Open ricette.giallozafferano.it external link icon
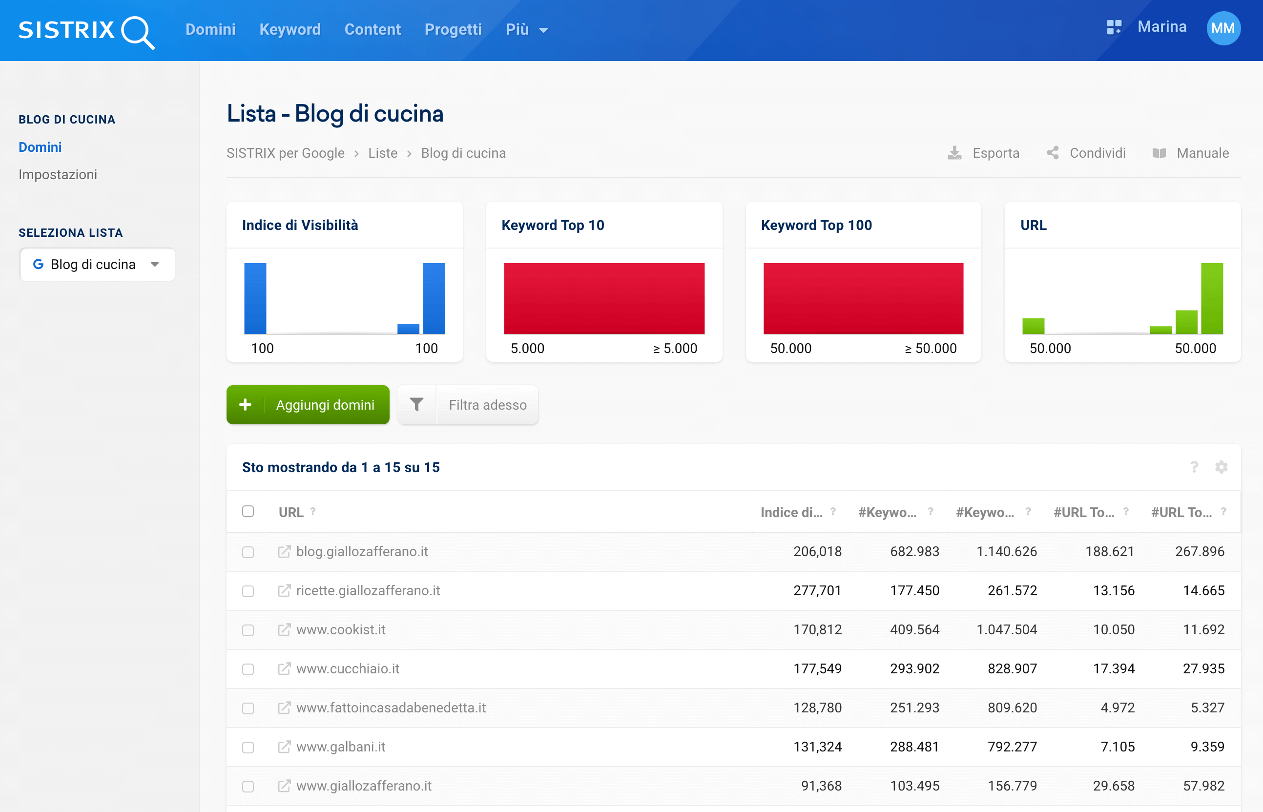Image resolution: width=1263 pixels, height=812 pixels. point(284,590)
